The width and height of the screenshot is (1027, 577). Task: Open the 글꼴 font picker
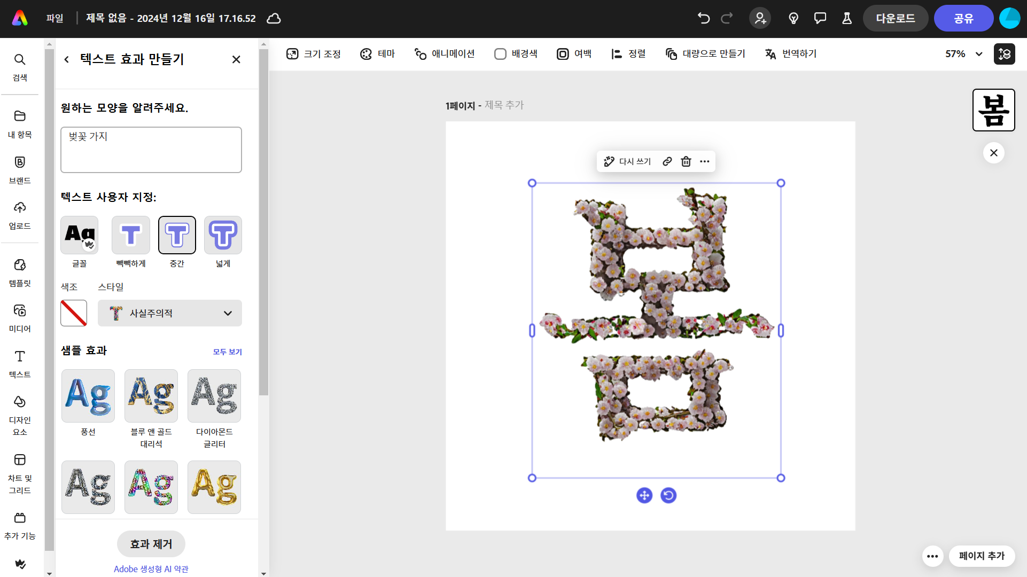(80, 235)
